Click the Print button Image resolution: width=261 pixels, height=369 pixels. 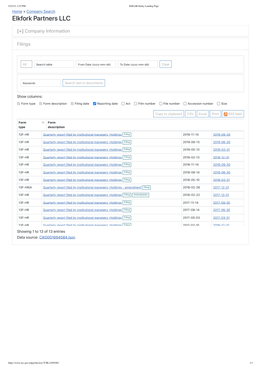tap(215, 114)
